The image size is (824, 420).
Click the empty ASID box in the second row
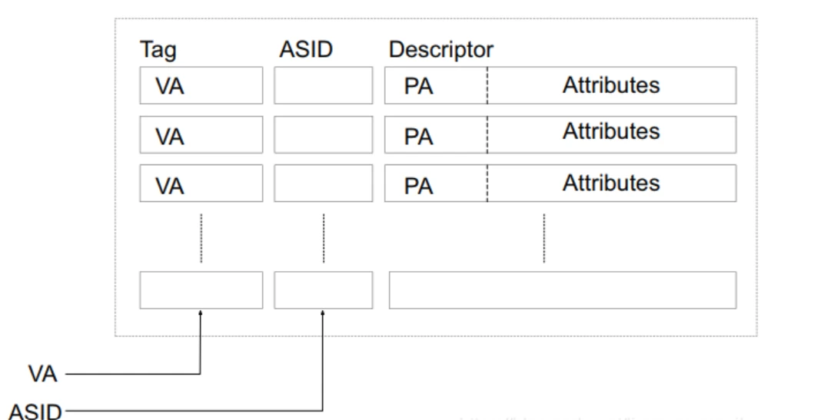pos(323,134)
